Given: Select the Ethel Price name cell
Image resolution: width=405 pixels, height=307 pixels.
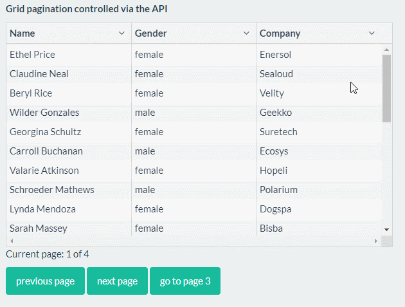Looking at the screenshot, I should 32,55.
